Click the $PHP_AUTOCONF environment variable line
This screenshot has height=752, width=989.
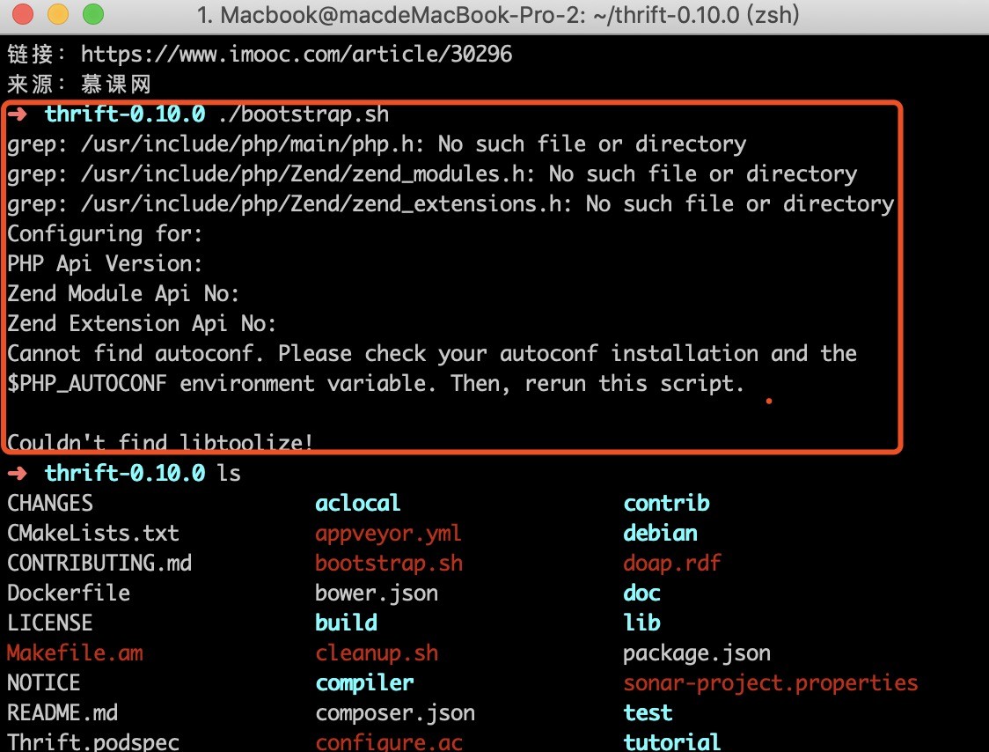(376, 383)
